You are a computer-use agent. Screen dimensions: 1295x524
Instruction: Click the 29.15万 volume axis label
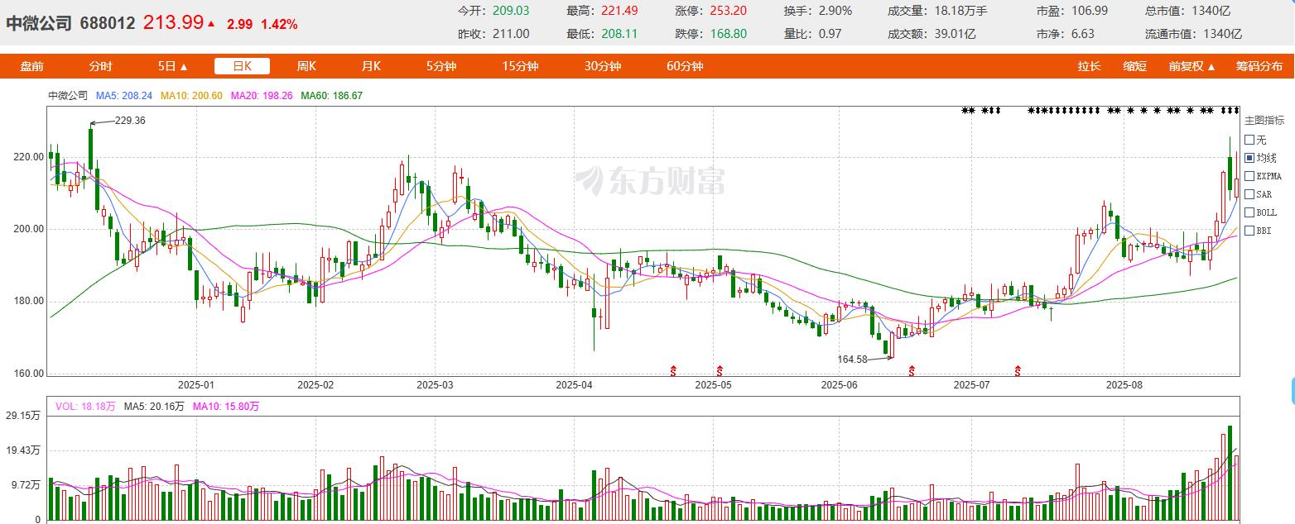[x=22, y=417]
